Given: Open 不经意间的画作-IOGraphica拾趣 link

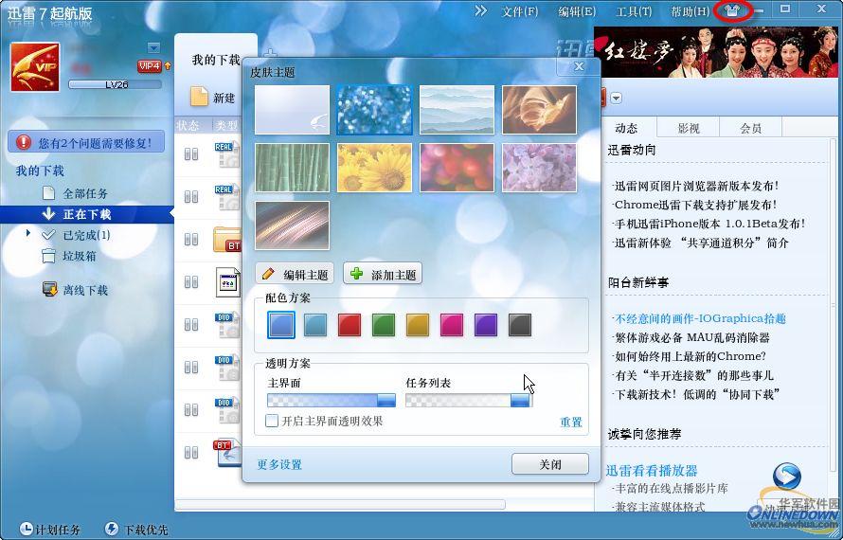Looking at the screenshot, I should point(700,318).
